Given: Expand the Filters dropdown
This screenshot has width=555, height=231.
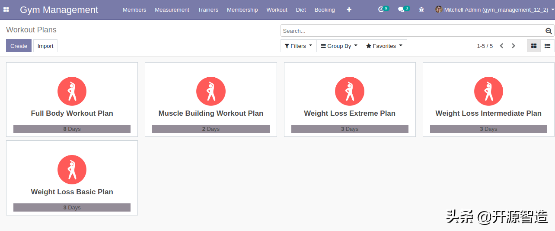Looking at the screenshot, I should 298,46.
